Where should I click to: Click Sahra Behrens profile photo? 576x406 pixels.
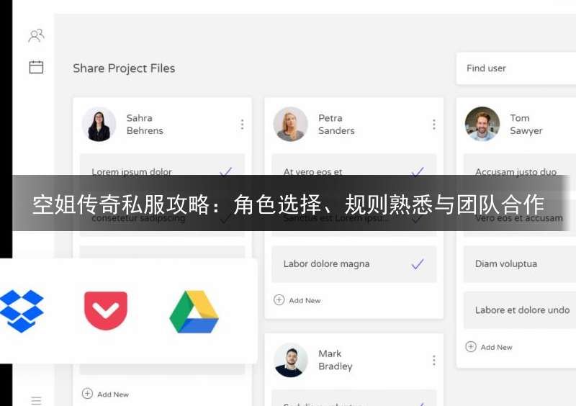[99, 125]
